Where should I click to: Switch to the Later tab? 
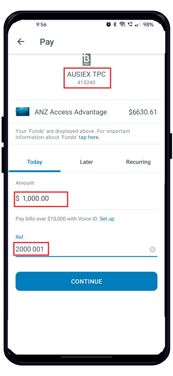coord(86,162)
